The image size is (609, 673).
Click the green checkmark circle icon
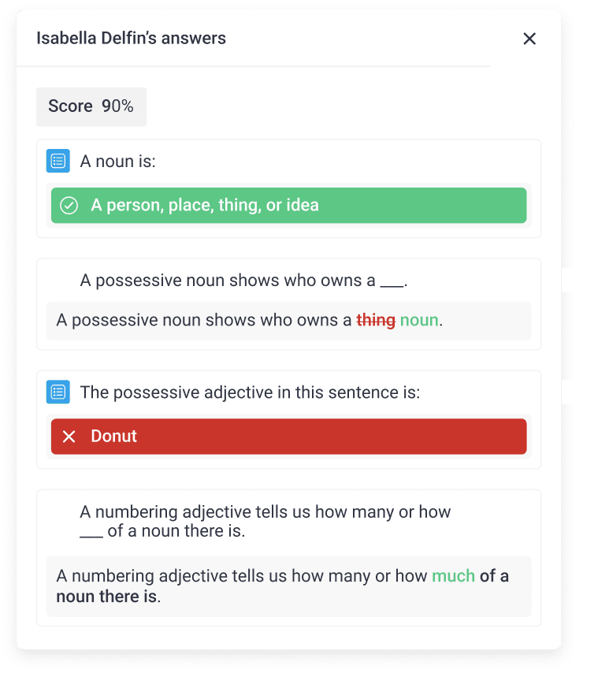tap(69, 206)
